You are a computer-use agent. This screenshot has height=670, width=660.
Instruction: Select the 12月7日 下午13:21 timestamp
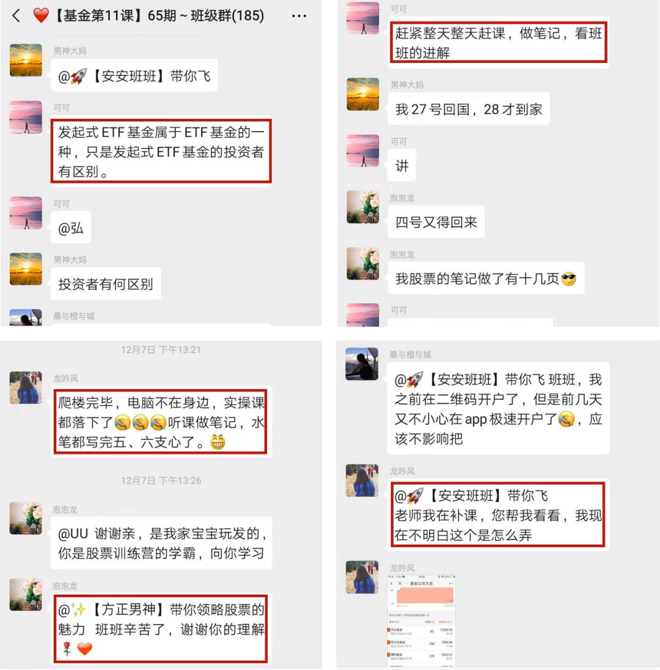[161, 350]
